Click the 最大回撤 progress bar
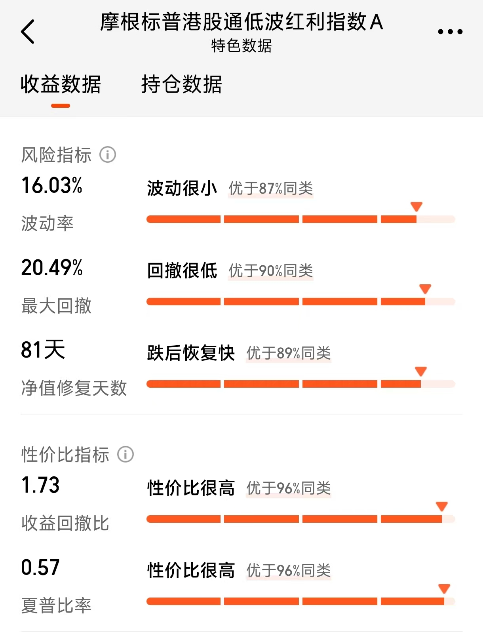 click(x=301, y=302)
